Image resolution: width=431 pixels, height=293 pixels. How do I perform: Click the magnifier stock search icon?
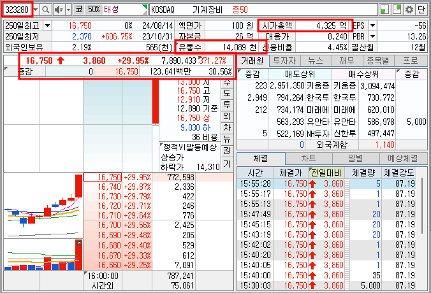pos(46,10)
